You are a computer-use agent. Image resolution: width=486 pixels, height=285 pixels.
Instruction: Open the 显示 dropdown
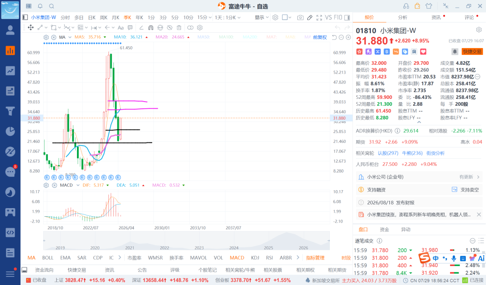(261, 18)
